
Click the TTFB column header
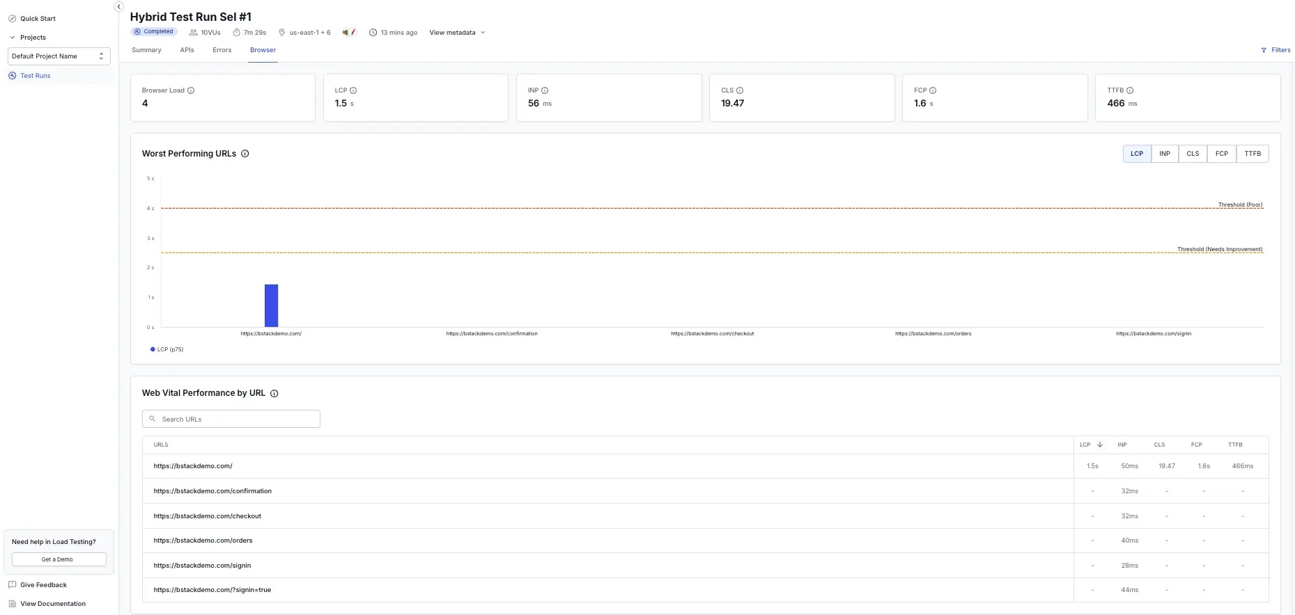1235,445
